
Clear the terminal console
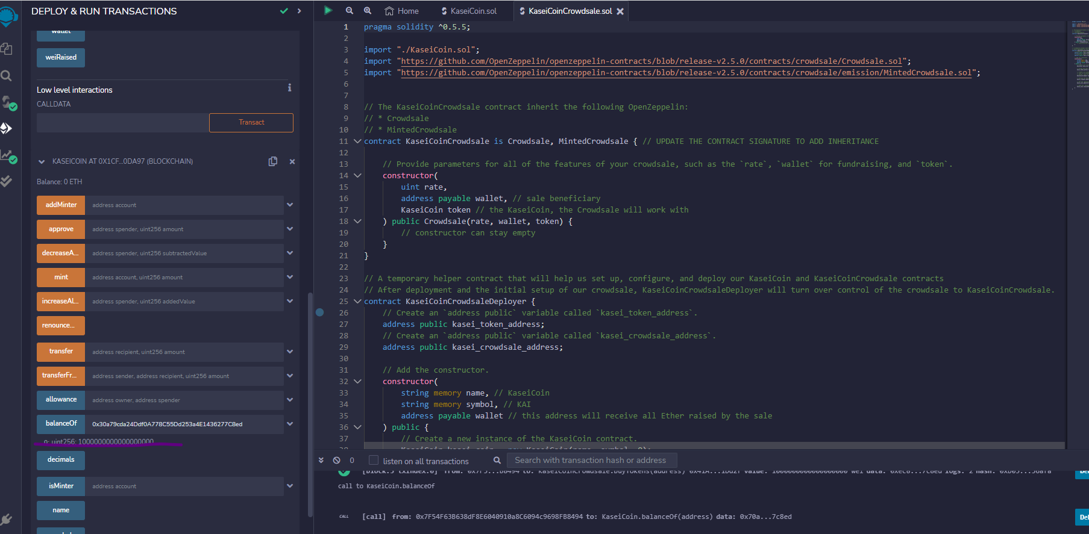point(336,461)
